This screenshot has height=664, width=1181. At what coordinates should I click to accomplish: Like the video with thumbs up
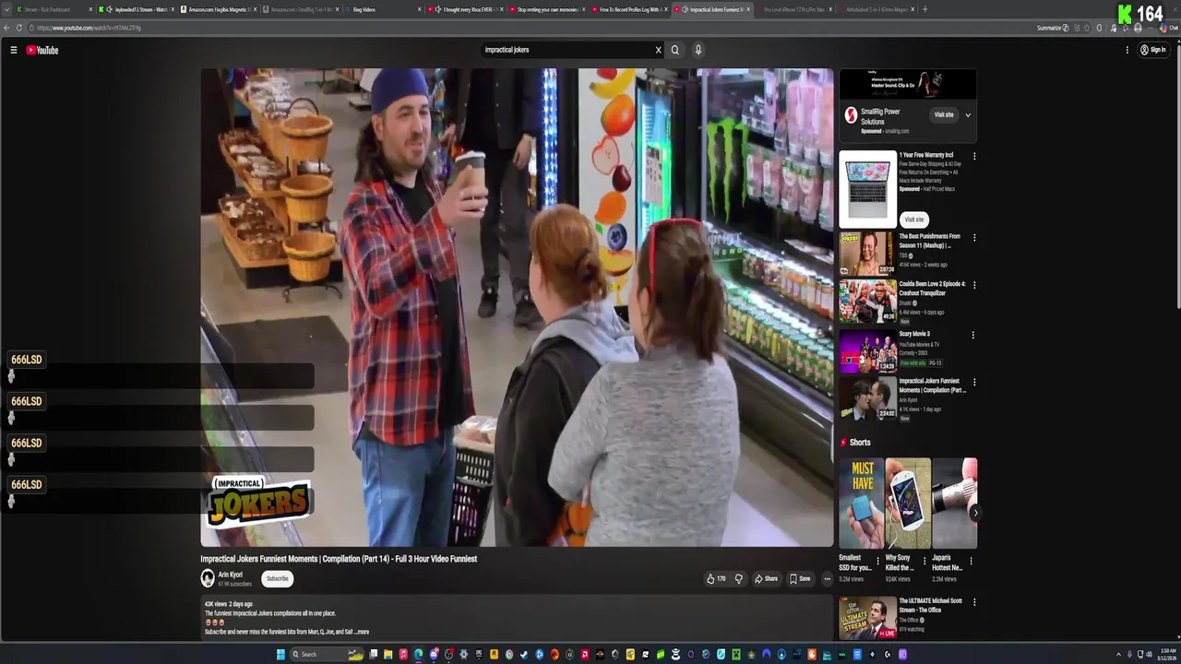pos(716,579)
